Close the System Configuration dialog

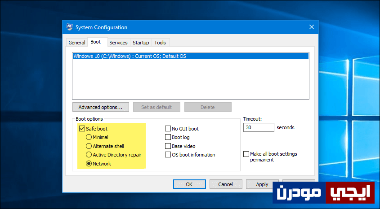311,27
